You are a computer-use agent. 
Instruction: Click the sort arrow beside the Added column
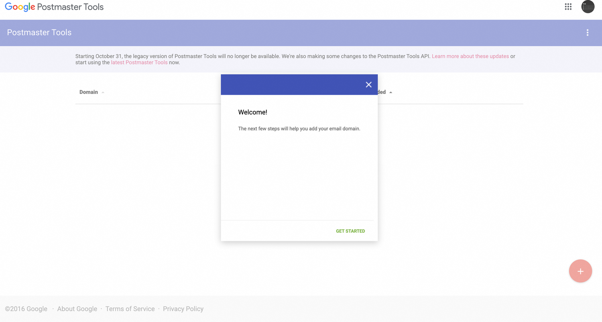tap(391, 92)
